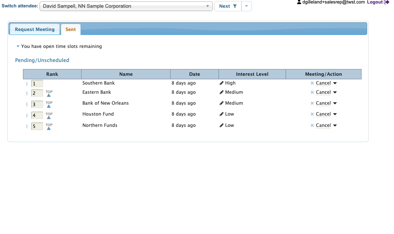Click drag handle icon for Bank of New Orleans
The image size is (394, 234).
click(27, 105)
